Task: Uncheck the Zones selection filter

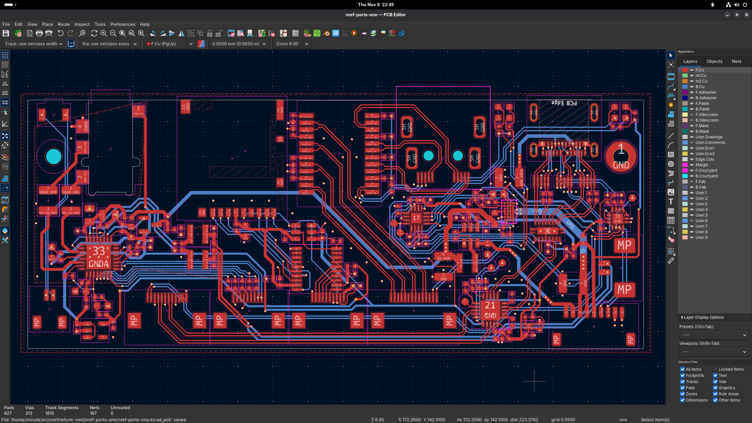Action: (x=682, y=394)
